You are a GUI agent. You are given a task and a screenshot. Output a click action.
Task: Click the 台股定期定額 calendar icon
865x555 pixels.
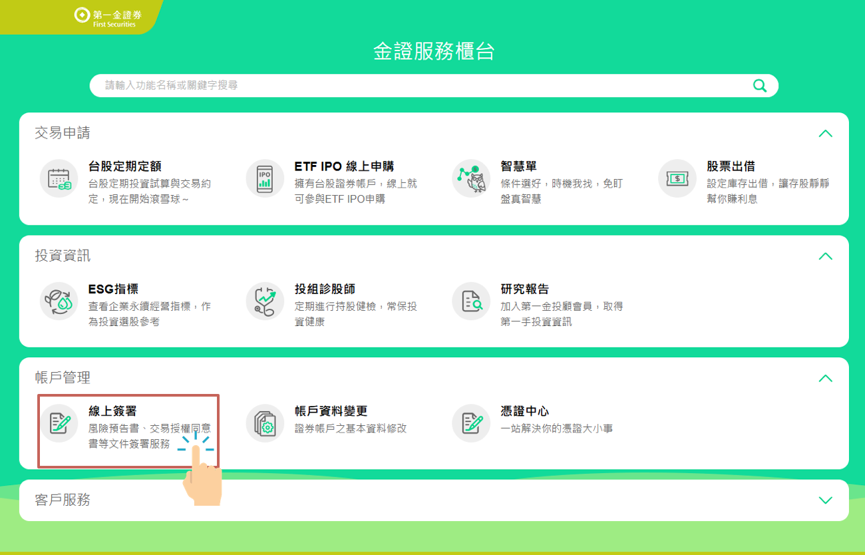[x=59, y=178]
